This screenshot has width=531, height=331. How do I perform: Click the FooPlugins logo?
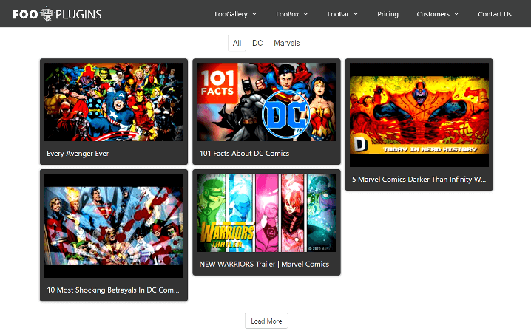coord(57,14)
